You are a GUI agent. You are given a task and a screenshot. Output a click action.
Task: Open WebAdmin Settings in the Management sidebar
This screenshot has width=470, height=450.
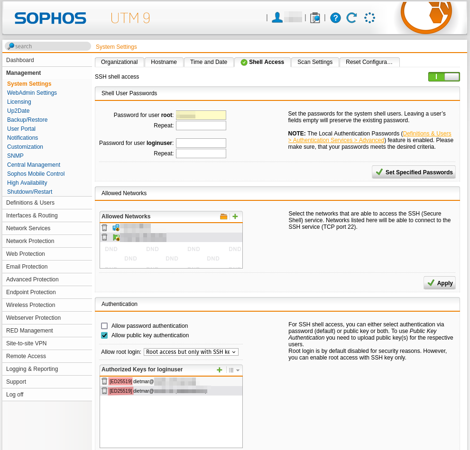32,92
